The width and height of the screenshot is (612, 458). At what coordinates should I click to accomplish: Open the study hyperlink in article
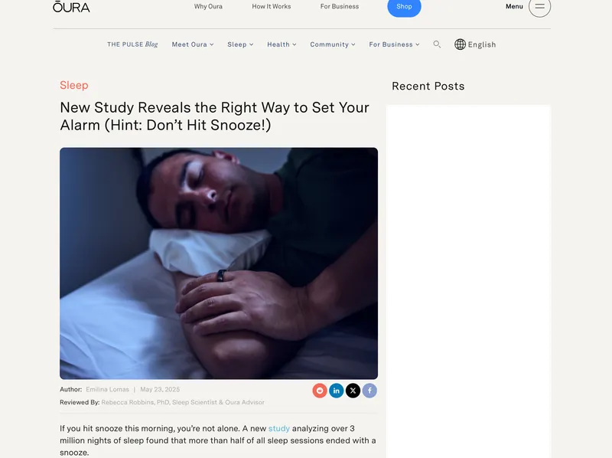click(x=279, y=428)
